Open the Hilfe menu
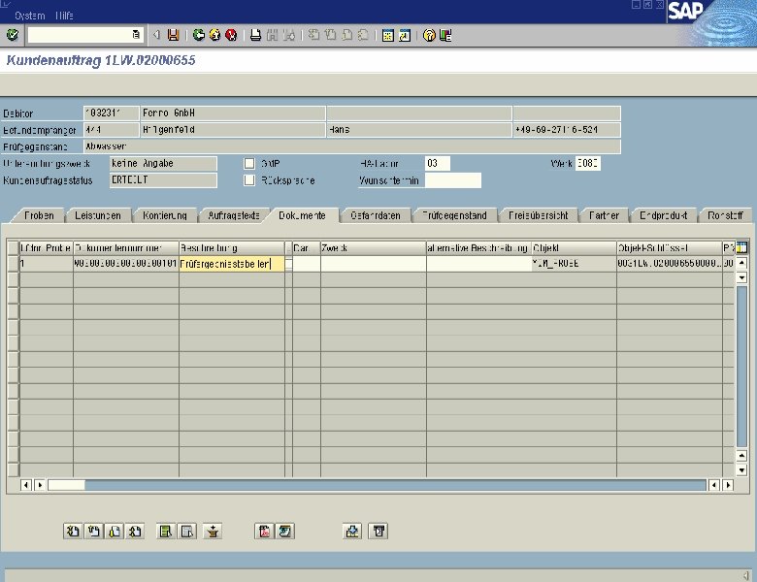 pos(64,16)
